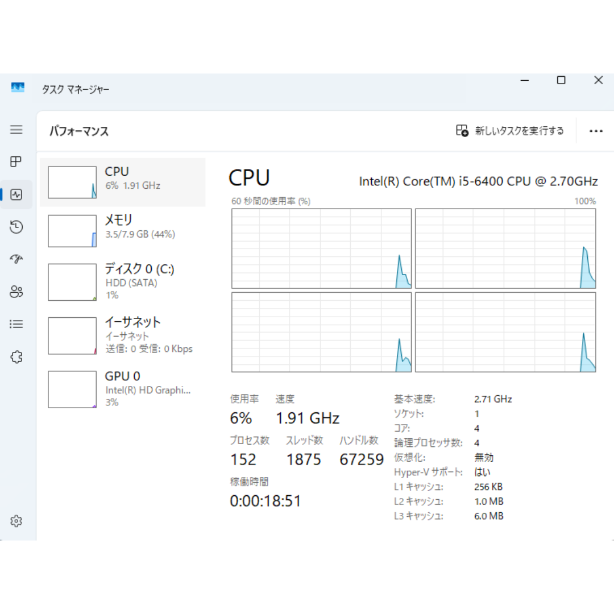Select the CPU performance entry

pos(123,182)
